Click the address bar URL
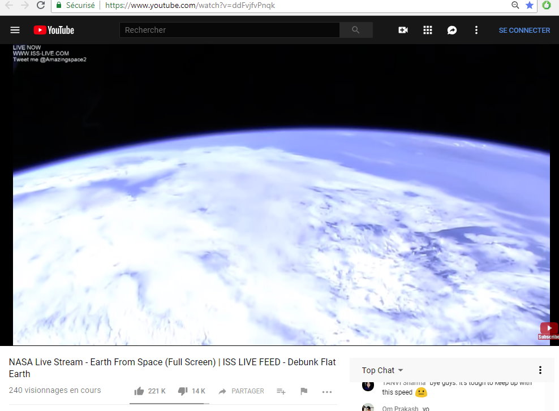559x411 pixels. click(190, 5)
